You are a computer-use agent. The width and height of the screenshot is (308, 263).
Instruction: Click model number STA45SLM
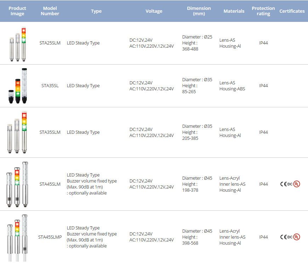pyautogui.click(x=50, y=184)
